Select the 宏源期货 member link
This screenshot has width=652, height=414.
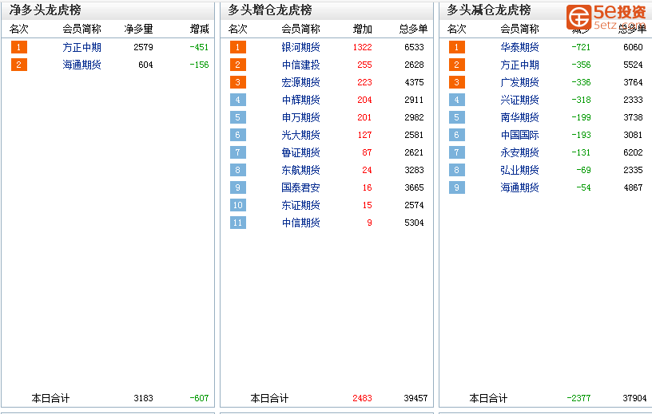click(x=300, y=82)
